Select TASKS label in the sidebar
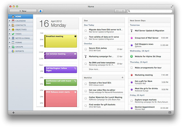This screenshot has width=182, height=127. (x=18, y=34)
